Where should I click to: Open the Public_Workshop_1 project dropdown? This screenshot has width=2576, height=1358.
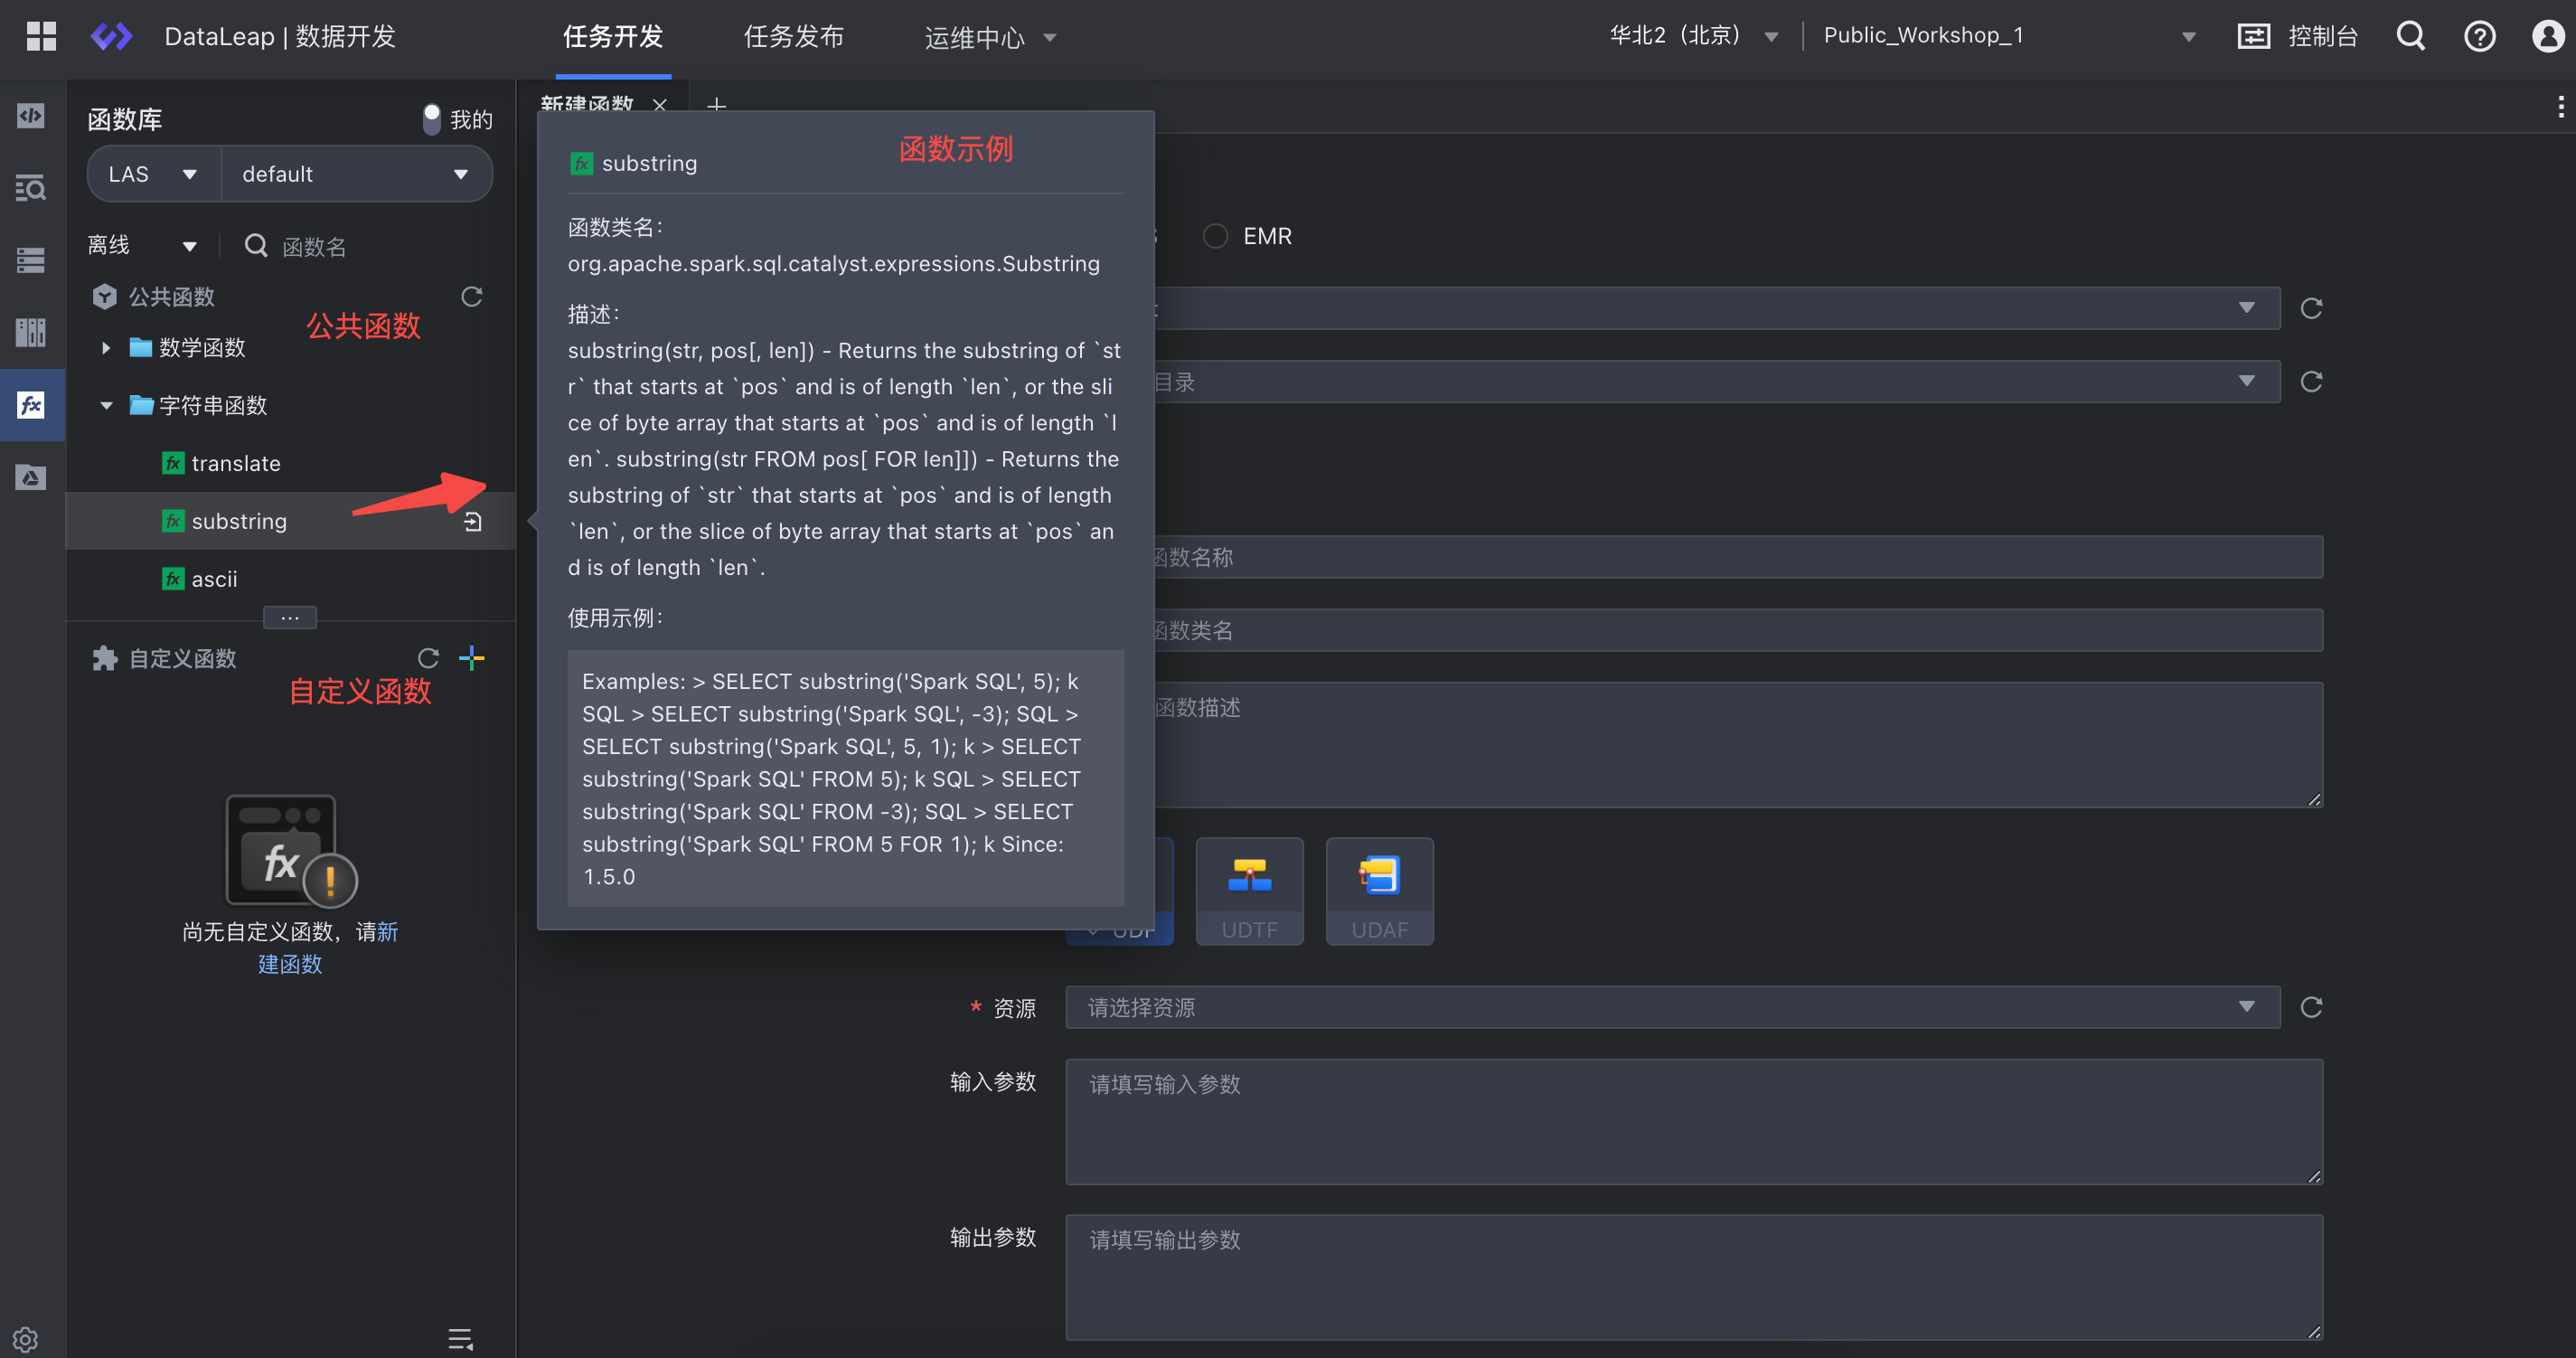point(2010,37)
